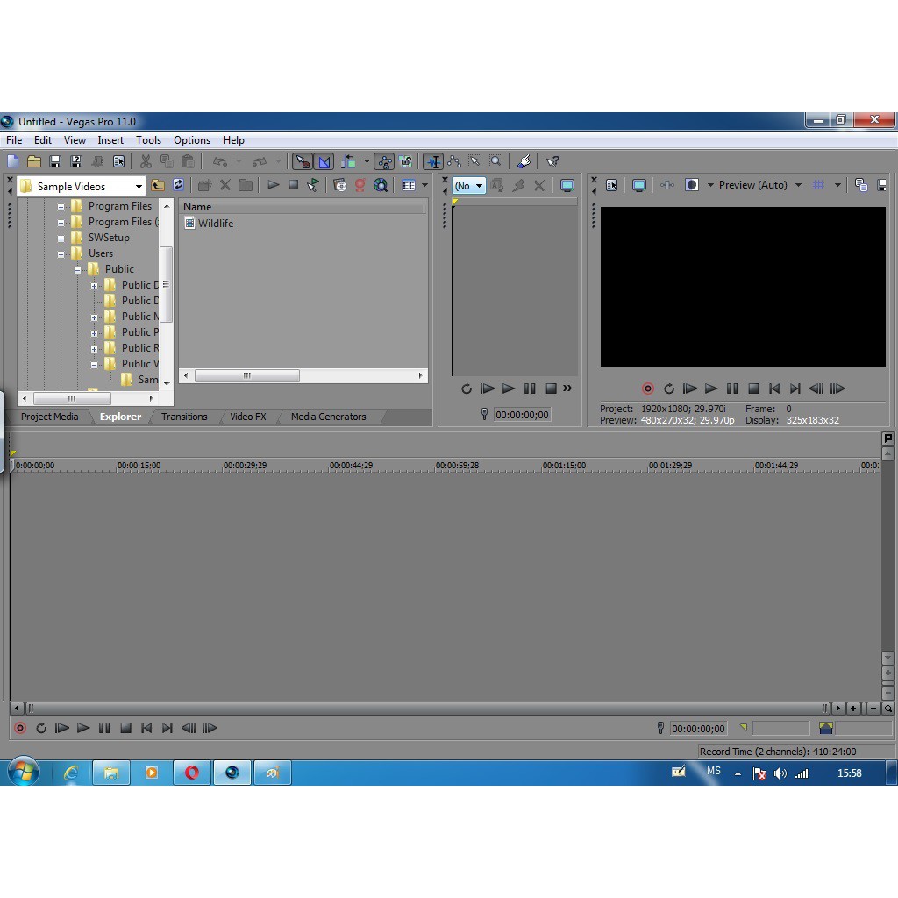Pause playback in the video preview transport
Image resolution: width=898 pixels, height=898 pixels.
coord(732,388)
